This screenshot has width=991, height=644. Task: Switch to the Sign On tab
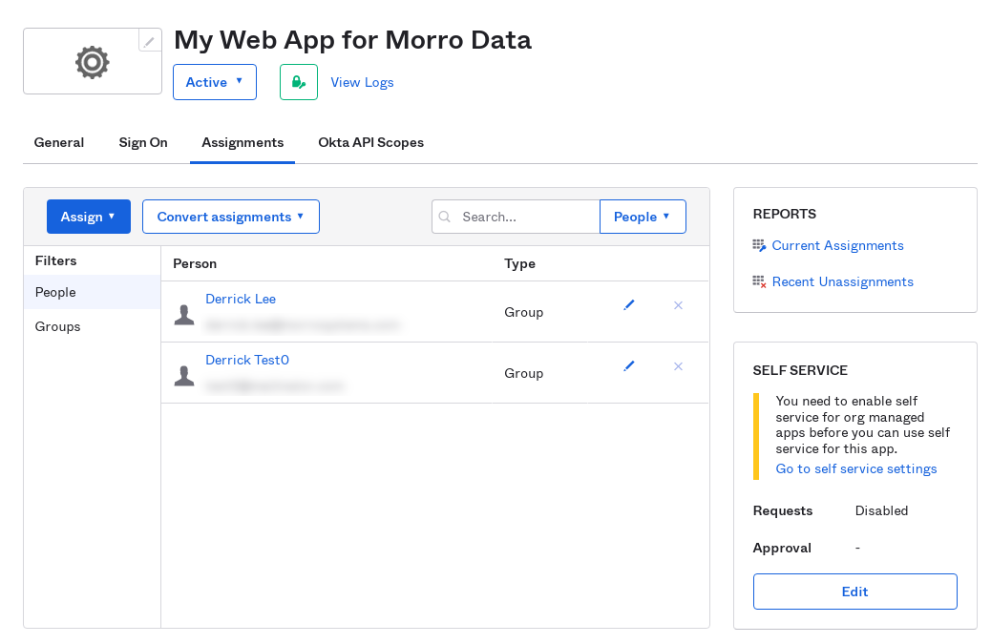pyautogui.click(x=143, y=143)
